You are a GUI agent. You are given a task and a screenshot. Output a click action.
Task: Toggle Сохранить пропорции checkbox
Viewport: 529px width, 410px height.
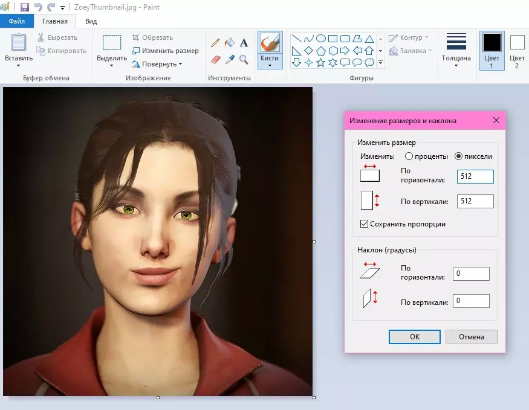364,224
